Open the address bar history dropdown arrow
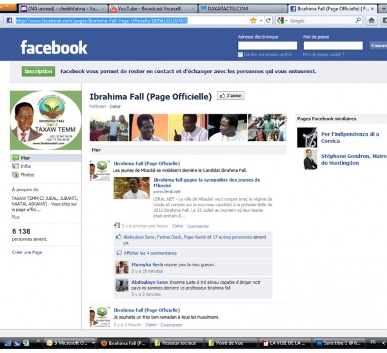Viewport: 387px width, 353px height. [x=261, y=21]
